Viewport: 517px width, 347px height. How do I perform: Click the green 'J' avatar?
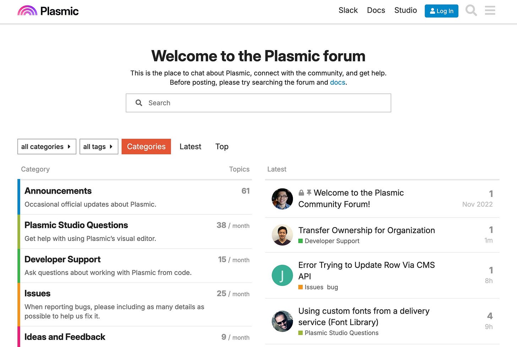282,275
